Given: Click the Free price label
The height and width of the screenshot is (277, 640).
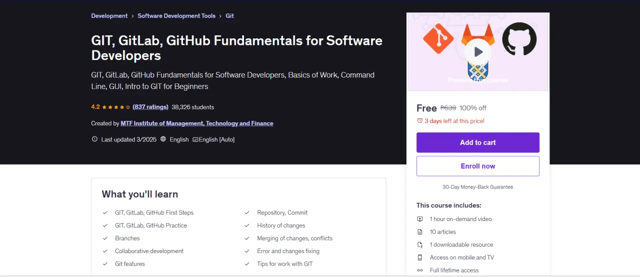Looking at the screenshot, I should [426, 108].
